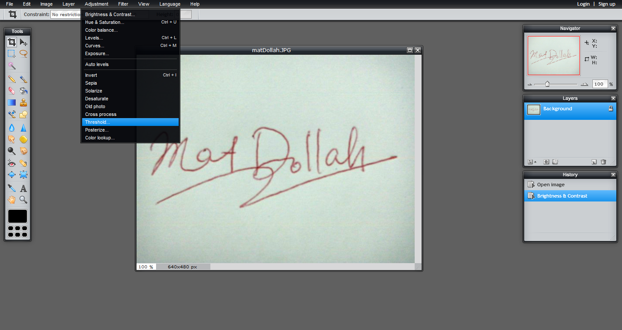Choose Posterize from Adjustment menu
Image resolution: width=622 pixels, height=330 pixels.
point(130,130)
